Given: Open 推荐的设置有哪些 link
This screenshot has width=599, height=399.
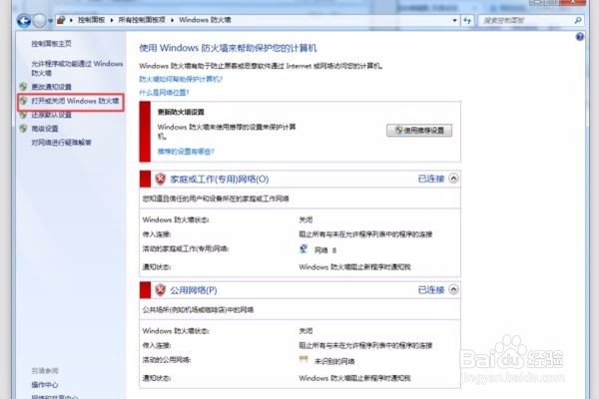Looking at the screenshot, I should coord(186,152).
